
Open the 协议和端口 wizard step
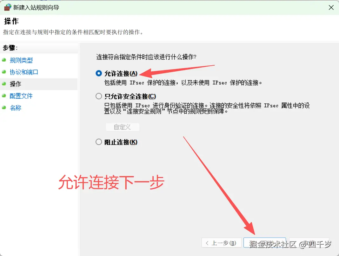tap(24, 72)
